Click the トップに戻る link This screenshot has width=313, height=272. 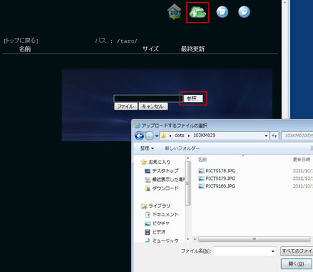point(21,40)
